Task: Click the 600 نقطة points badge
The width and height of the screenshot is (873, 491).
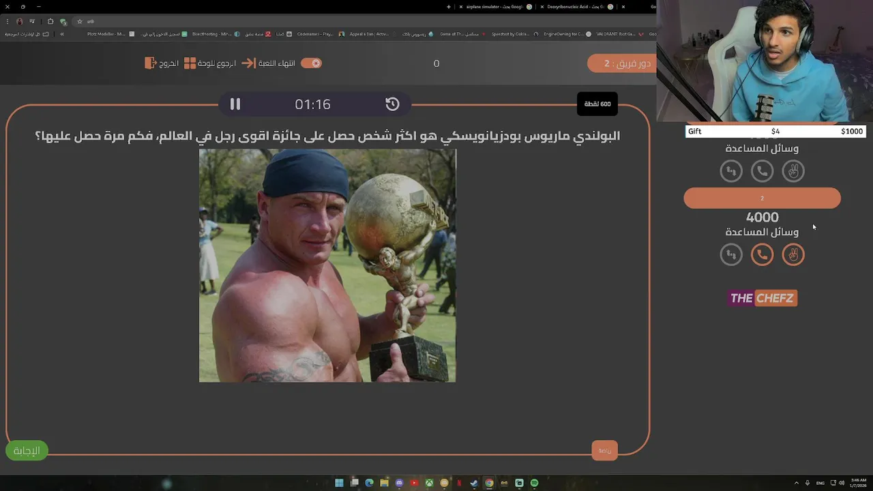Action: [x=597, y=104]
